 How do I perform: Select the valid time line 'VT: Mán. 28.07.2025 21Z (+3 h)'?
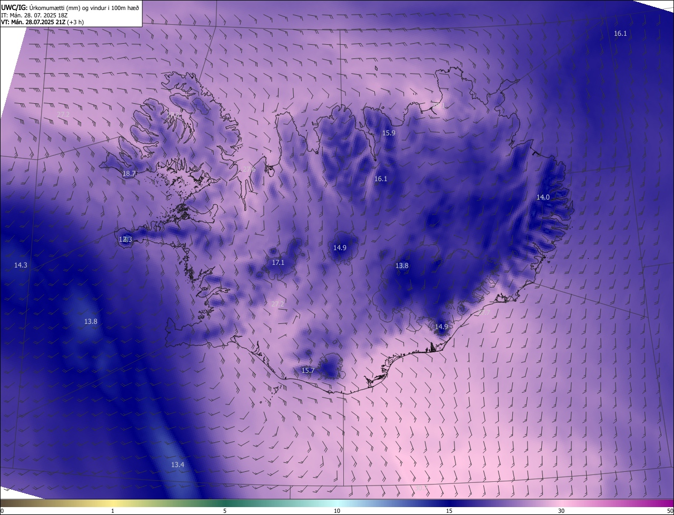point(42,22)
